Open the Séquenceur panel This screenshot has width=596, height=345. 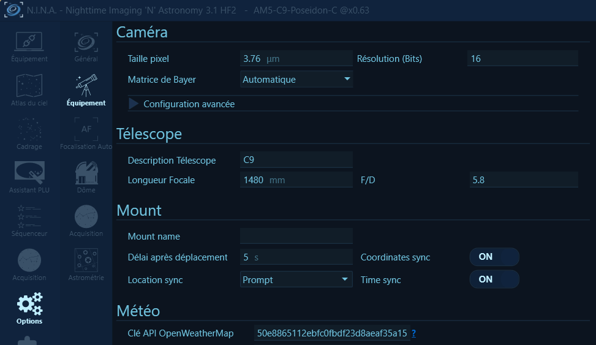pyautogui.click(x=29, y=220)
